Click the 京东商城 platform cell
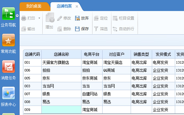 coord(92,78)
